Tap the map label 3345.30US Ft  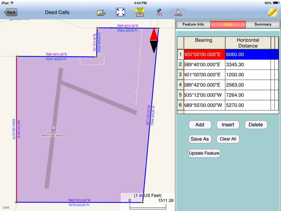[56, 59]
